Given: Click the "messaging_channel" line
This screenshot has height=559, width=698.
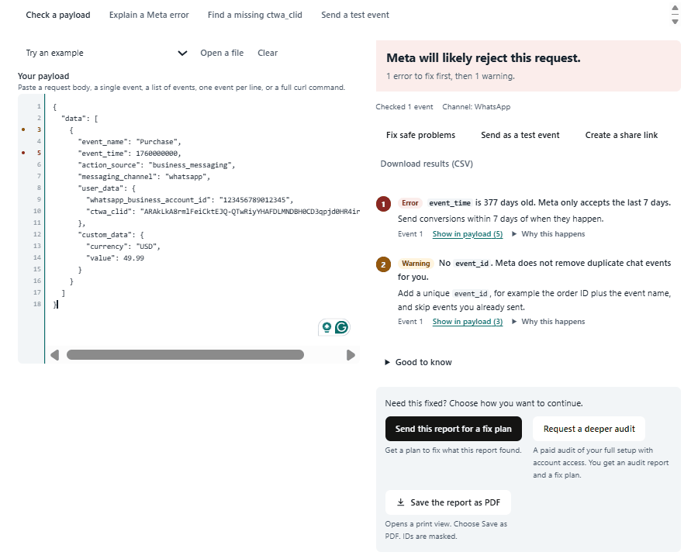Looking at the screenshot, I should click(143, 177).
